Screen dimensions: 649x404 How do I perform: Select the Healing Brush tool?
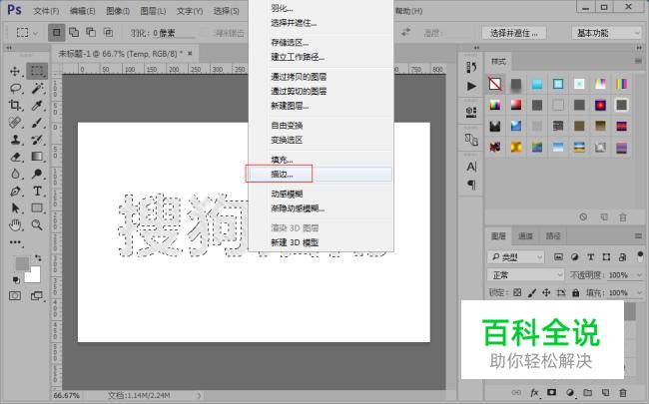(x=15, y=123)
